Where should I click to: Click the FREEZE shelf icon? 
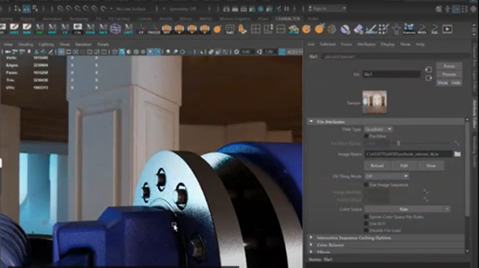(153, 29)
